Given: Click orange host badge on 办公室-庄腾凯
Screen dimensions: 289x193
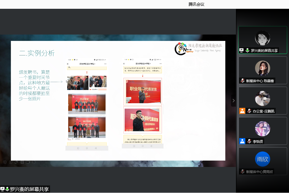Looking at the screenshot, I should pos(242,111).
